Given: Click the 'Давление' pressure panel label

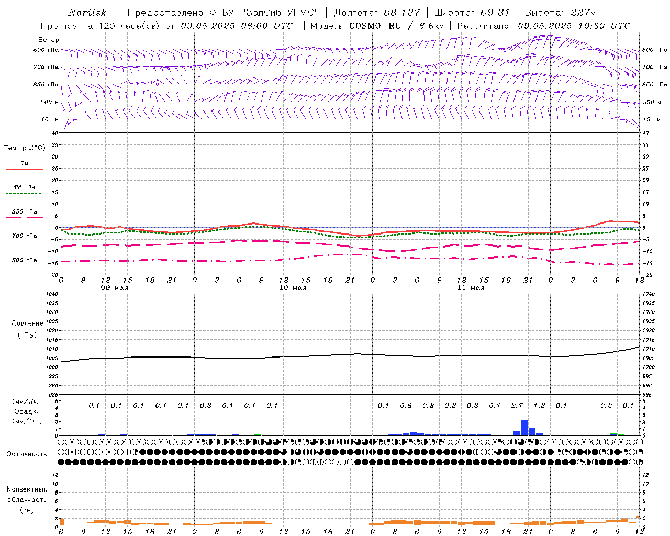Looking at the screenshot, I should point(27,323).
